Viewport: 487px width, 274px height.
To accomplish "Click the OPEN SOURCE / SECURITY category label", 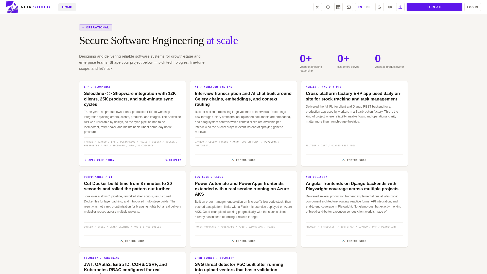I will tap(214, 258).
